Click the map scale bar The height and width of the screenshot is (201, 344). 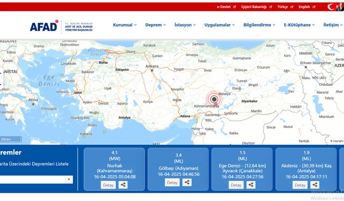(11, 139)
